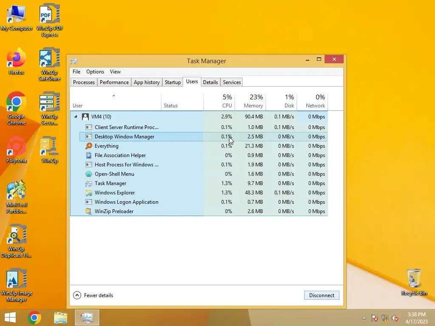The image size is (435, 326).
Task: Sort by the Memory column header
Action: point(250,102)
